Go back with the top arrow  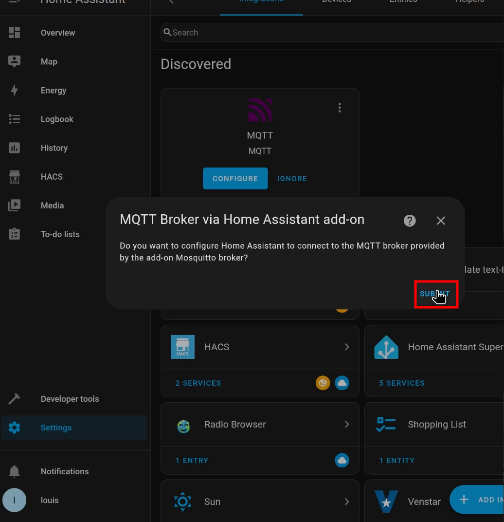tap(171, 1)
